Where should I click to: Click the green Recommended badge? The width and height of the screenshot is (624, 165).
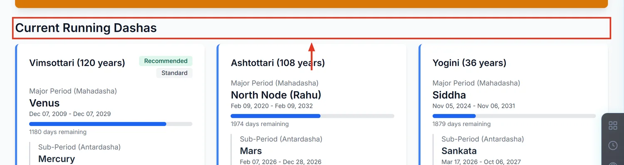[x=166, y=61]
